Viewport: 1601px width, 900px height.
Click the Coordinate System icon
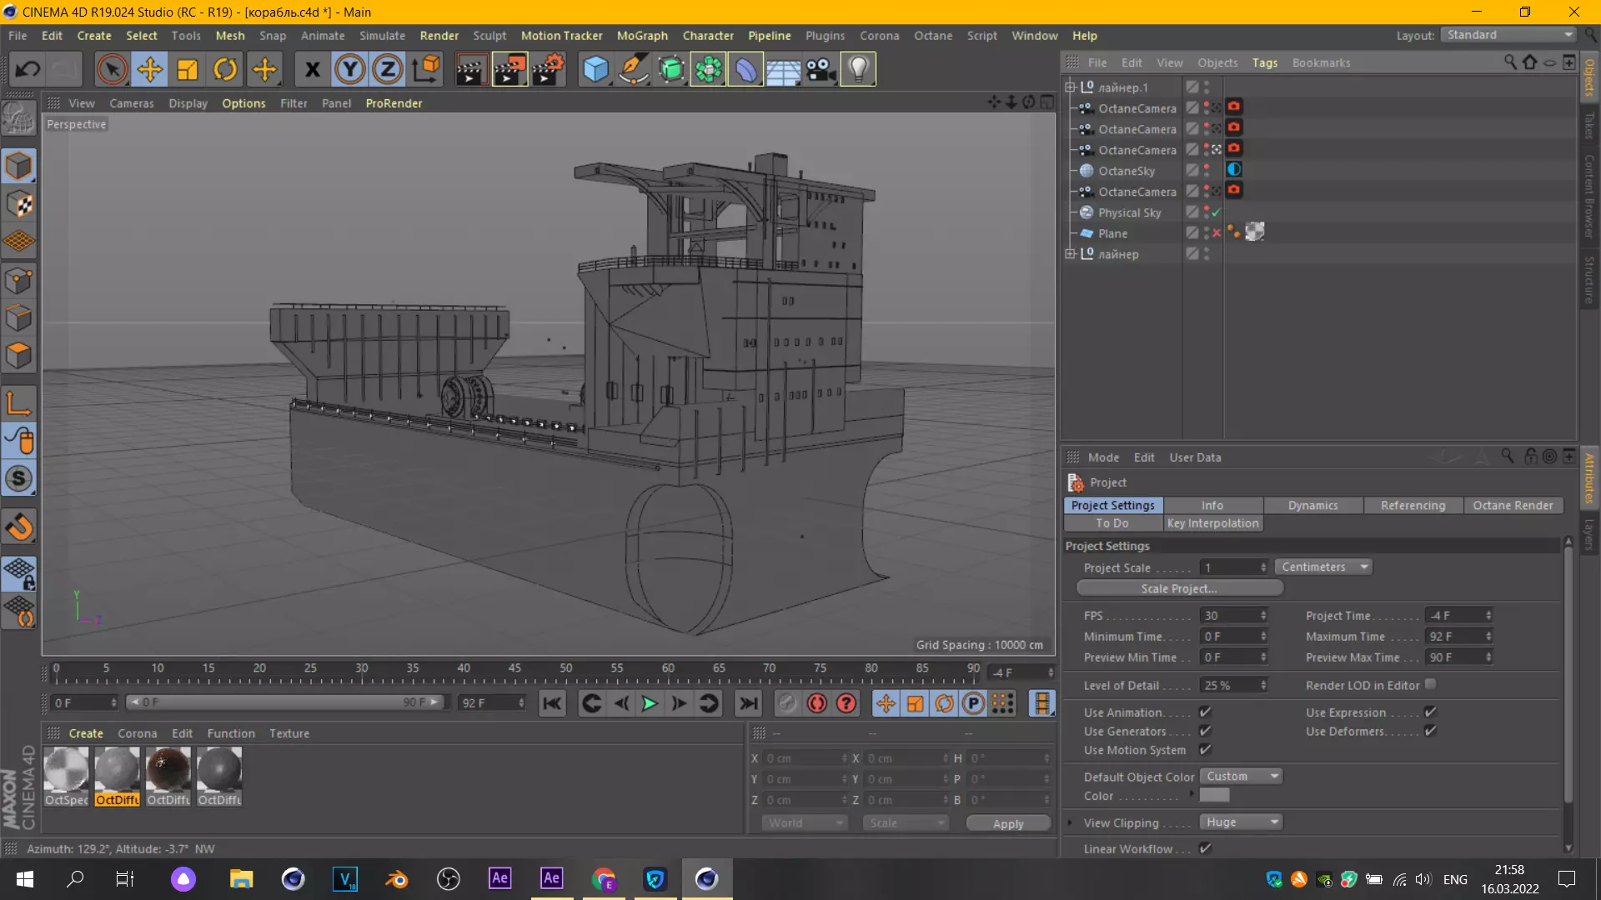426,69
